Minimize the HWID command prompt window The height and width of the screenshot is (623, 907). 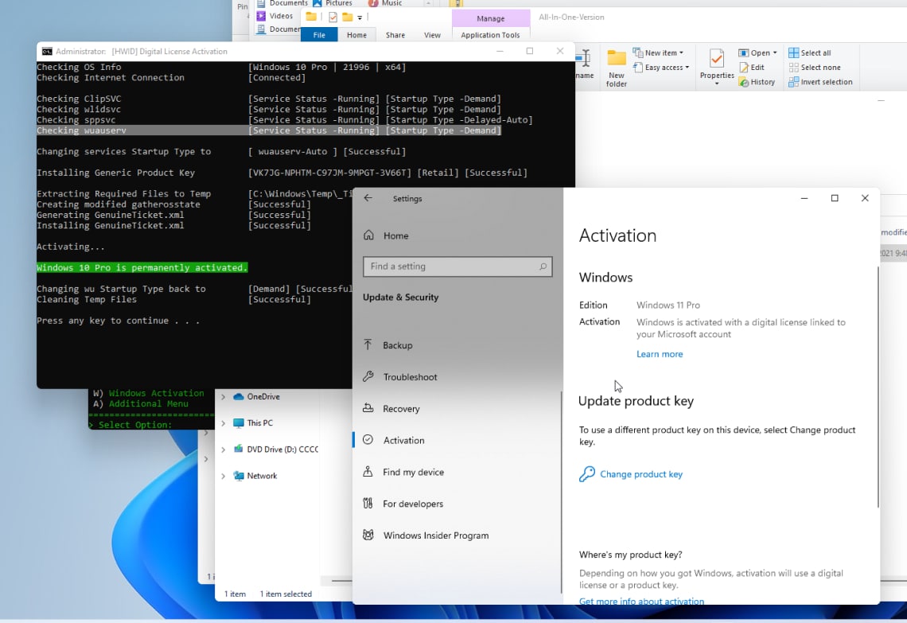click(x=500, y=52)
